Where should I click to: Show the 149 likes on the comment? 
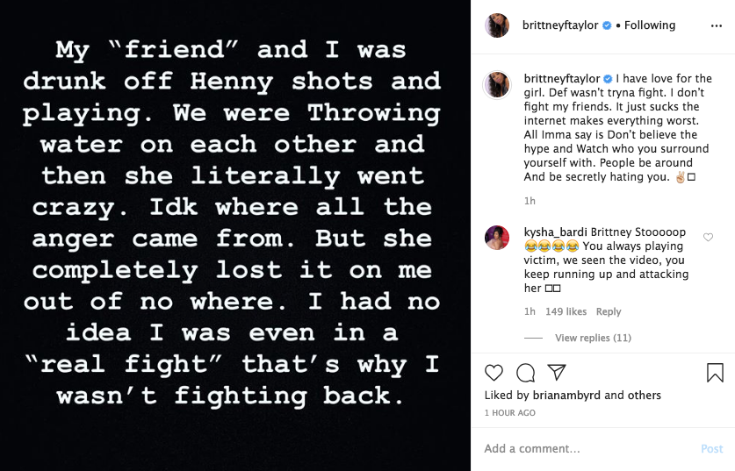point(566,311)
